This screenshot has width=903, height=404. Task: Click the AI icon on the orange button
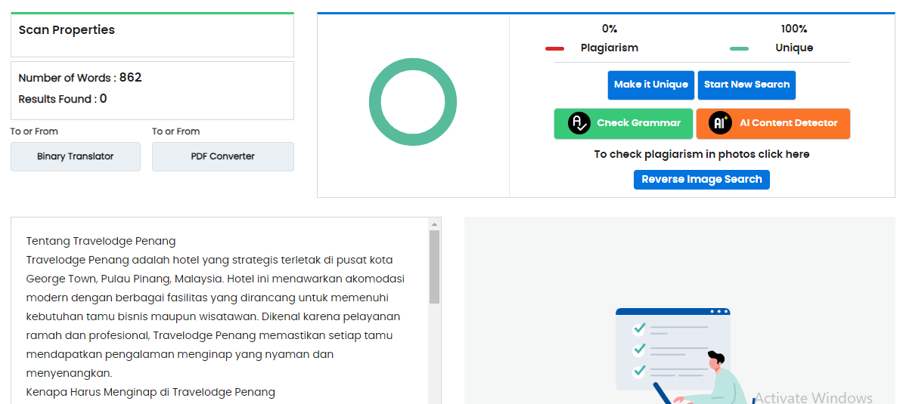[x=720, y=123]
